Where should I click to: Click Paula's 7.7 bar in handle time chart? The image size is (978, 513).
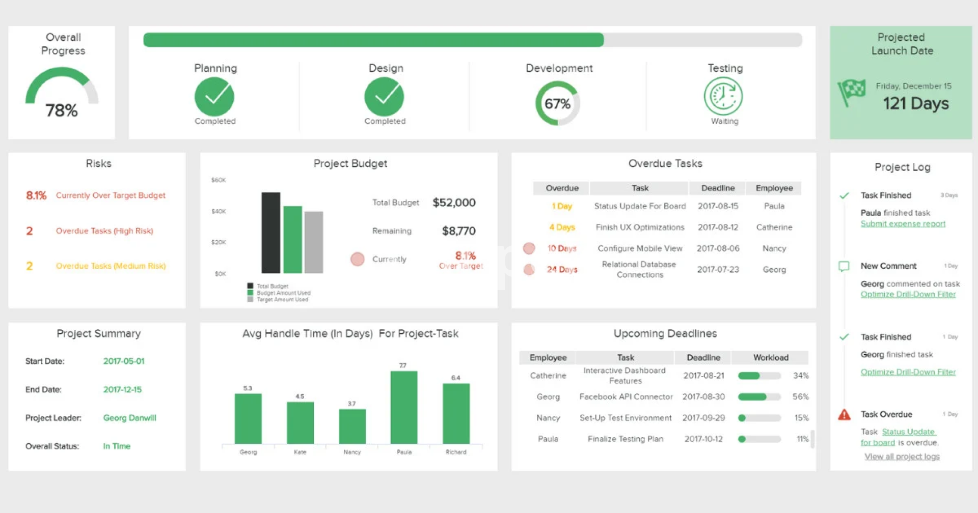coord(404,407)
